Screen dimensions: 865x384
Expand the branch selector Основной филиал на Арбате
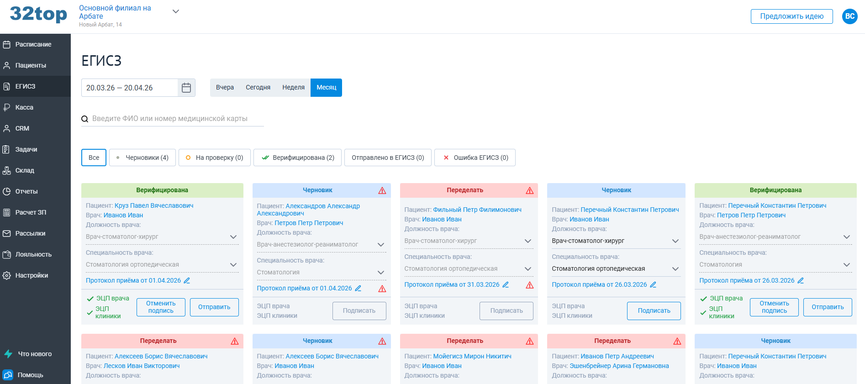tap(175, 12)
